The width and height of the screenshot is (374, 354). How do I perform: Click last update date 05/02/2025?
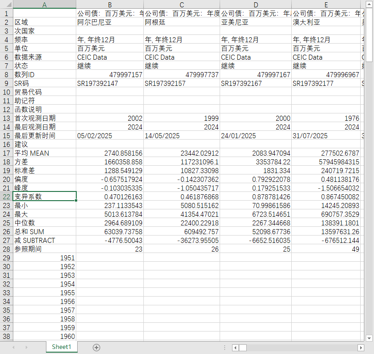coord(110,135)
